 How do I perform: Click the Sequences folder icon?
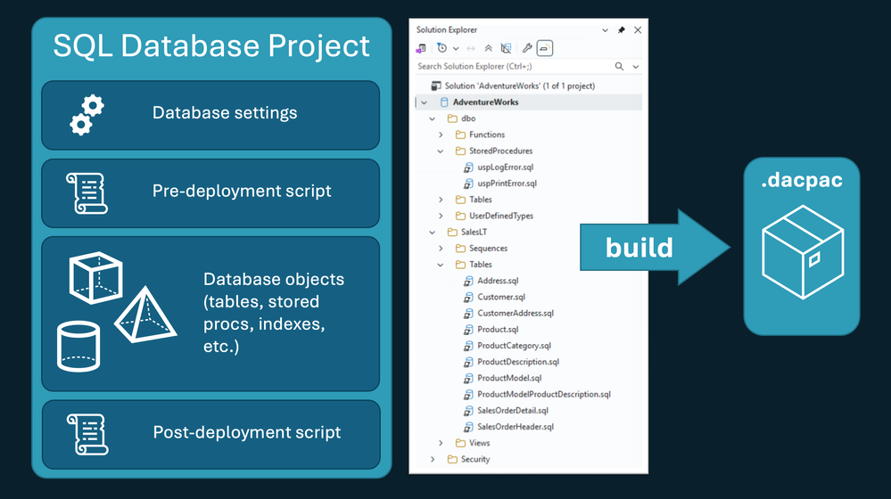click(x=461, y=248)
